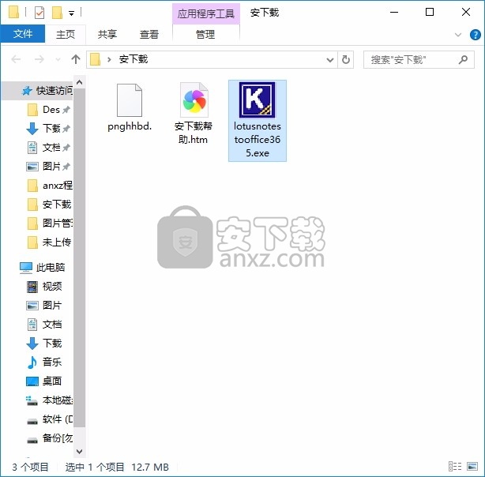Go forward with the right arrow
Image resolution: width=485 pixels, height=477 pixels.
[39, 59]
